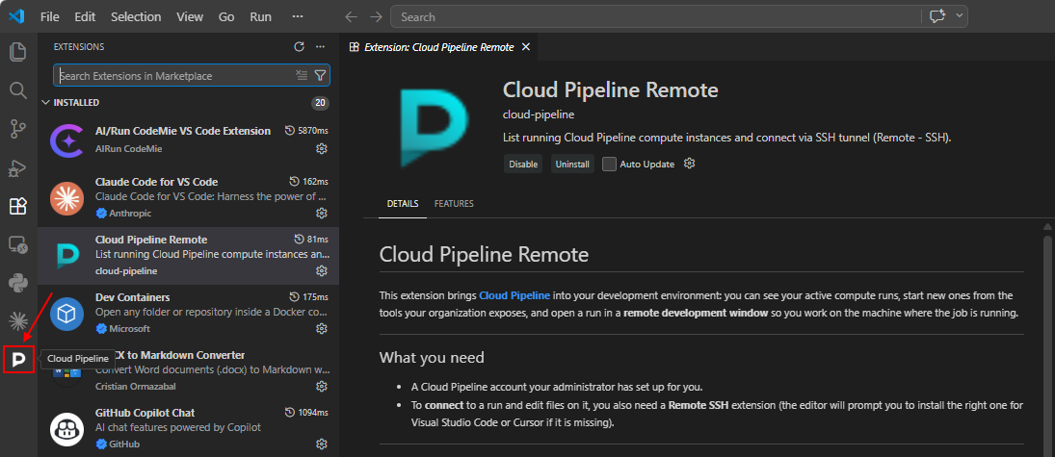Refresh the extensions list
Screen dimensions: 1055x457
(x=300, y=47)
